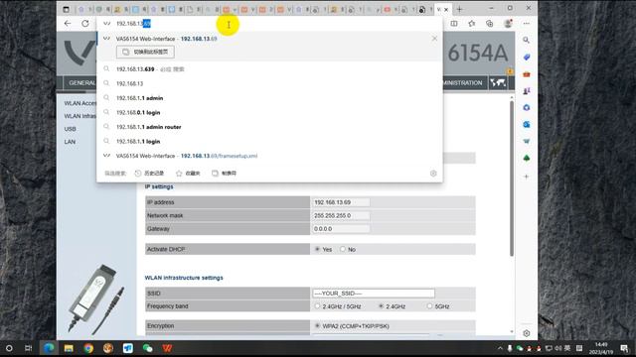Open the collections icon in toolbar
Viewport: 636px width, 357px height.
click(x=490, y=24)
